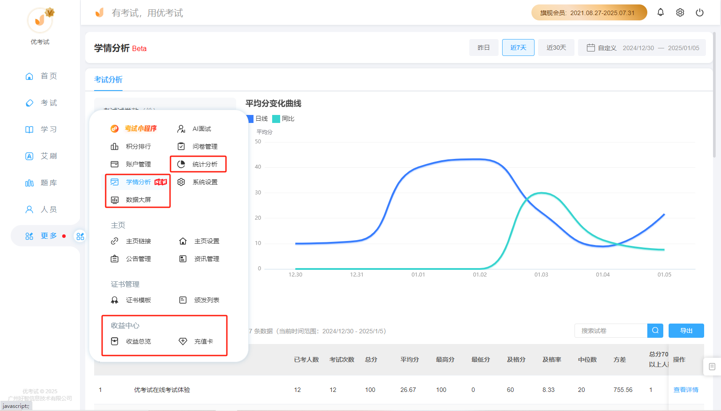Click the 中位数 column header
Screen dimensions: 721x411
pos(587,360)
